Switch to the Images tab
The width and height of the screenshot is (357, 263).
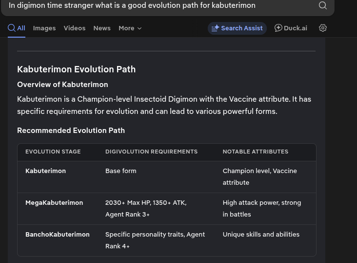tap(44, 28)
